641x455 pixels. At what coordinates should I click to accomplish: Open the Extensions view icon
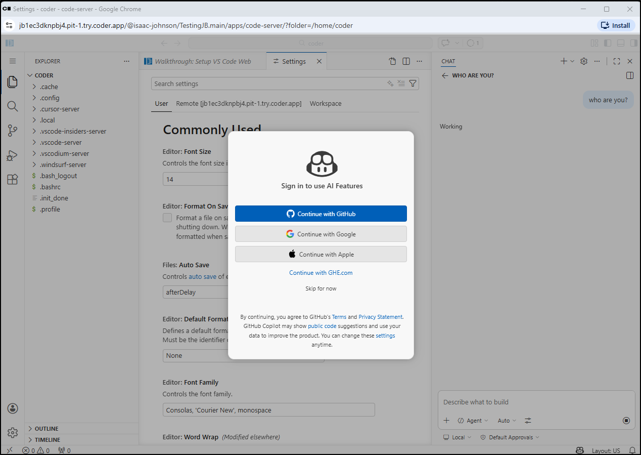pos(13,179)
